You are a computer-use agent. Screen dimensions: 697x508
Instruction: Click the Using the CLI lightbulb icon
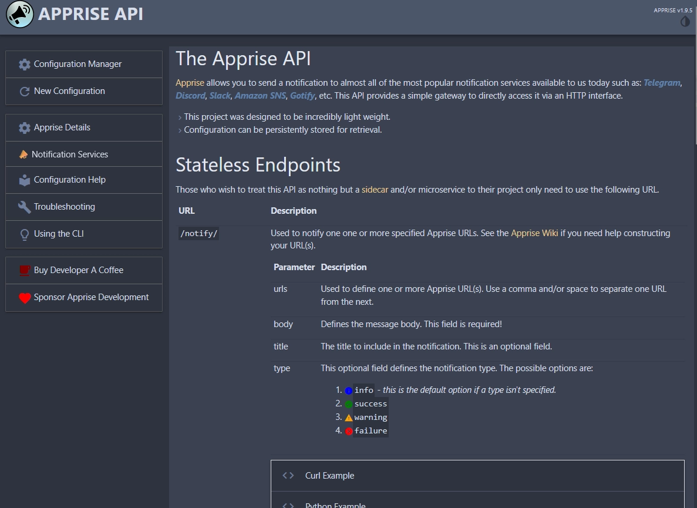pos(24,234)
